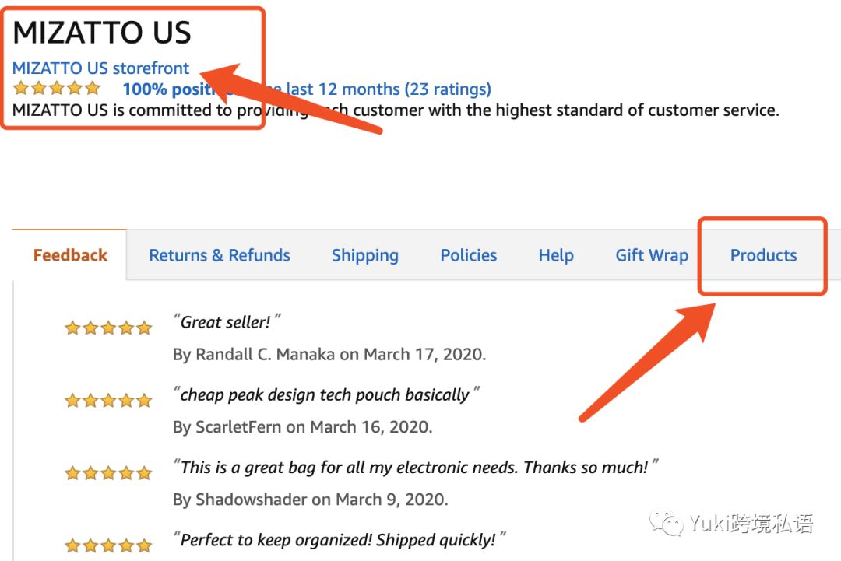
Task: Click stars beside "Great seller!" review
Action: [108, 328]
